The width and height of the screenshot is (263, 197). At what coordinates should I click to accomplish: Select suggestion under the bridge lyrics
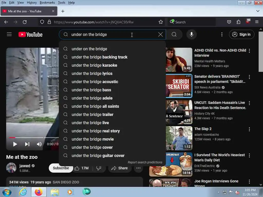point(112,74)
